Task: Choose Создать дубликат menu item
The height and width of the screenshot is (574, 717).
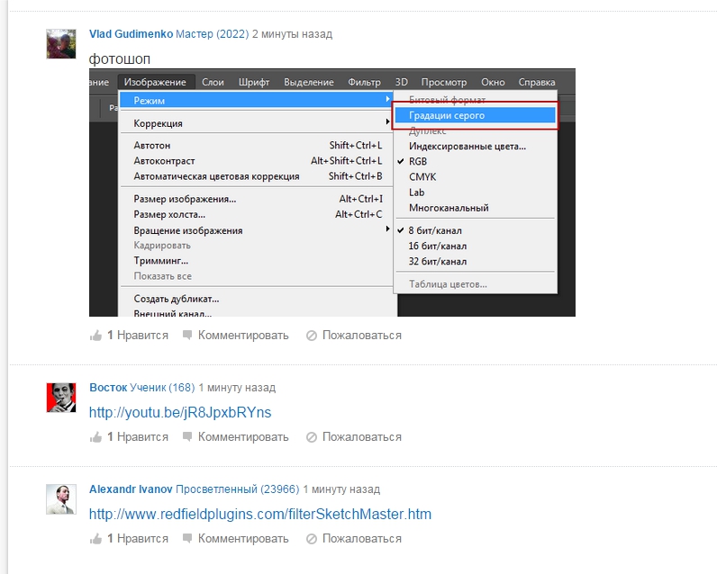Action: (x=257, y=299)
